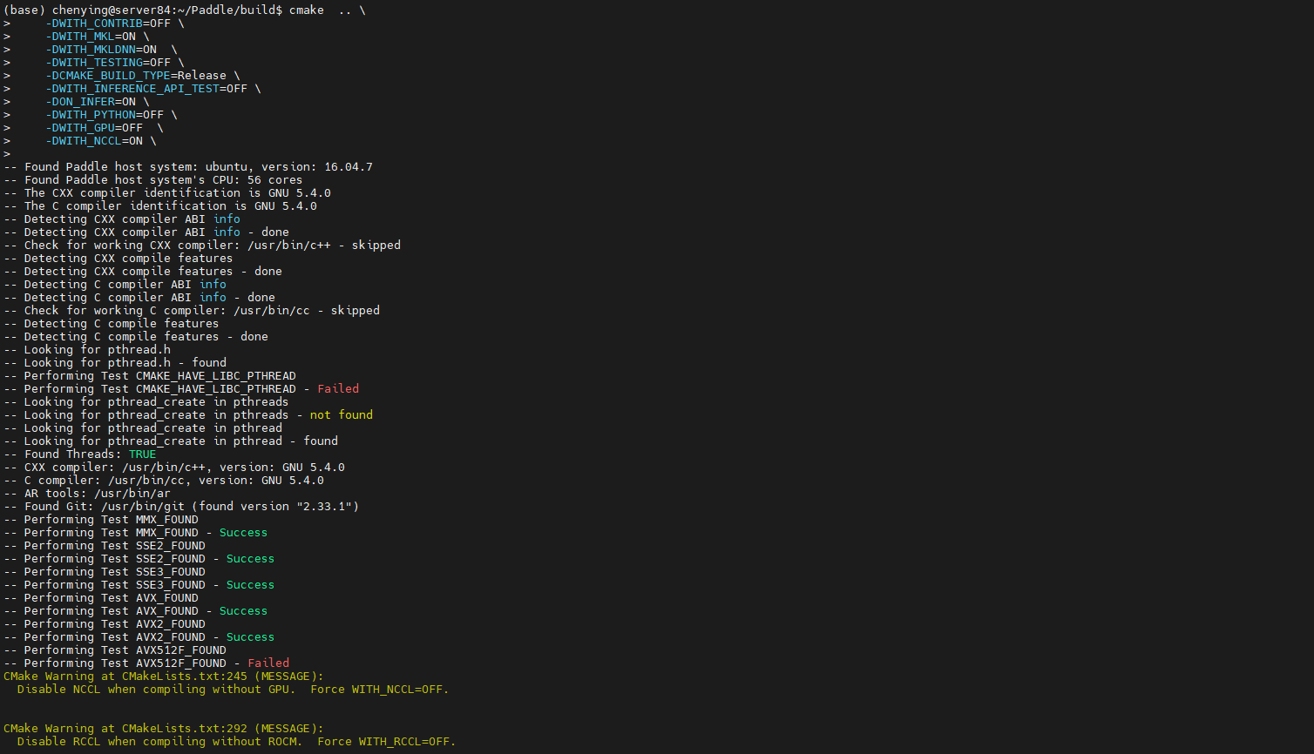
Task: Click the red Failed after CMAKE_HAVE_LIBC_PTHREAD
Action: coord(338,389)
